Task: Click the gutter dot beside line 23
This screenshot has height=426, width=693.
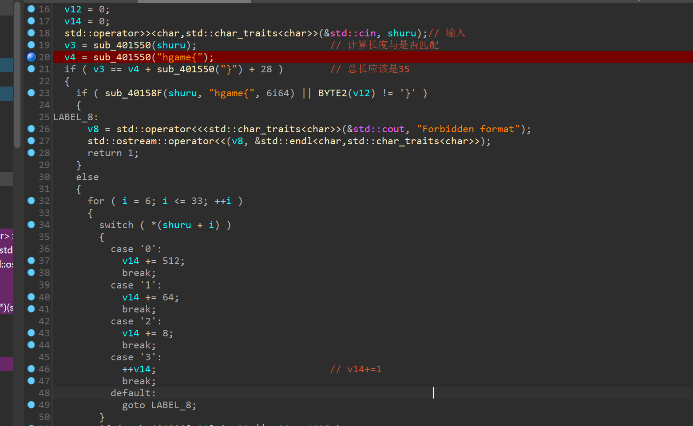Action: coord(31,93)
